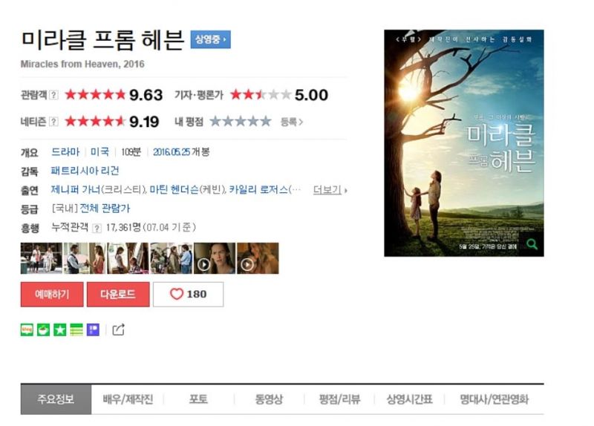Screen dimensions: 594x426
Task: Open the 상영중 now-showing badge
Action: point(210,39)
